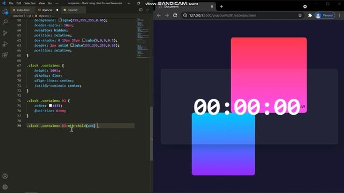Click 'display: flex;' on line 69

pyautogui.click(x=48, y=76)
